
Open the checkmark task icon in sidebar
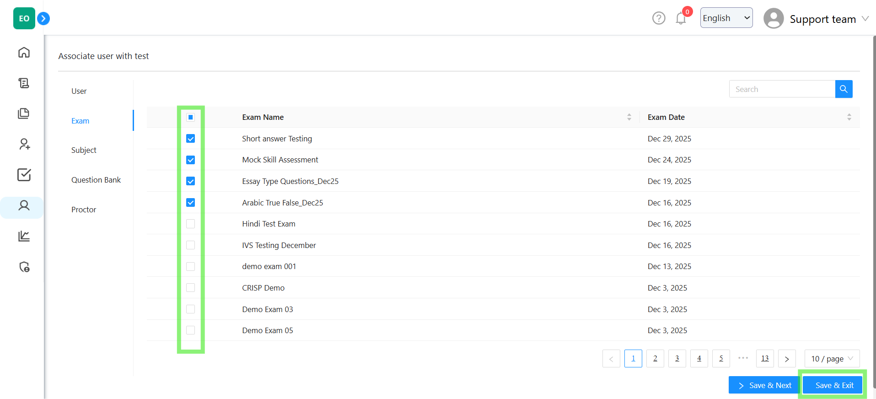click(x=24, y=175)
